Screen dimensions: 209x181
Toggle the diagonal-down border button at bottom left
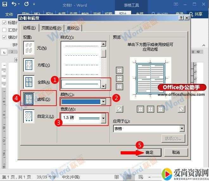pyautogui.click(x=120, y=109)
